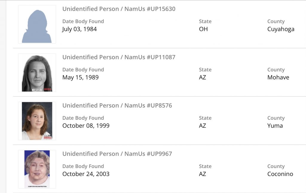The height and width of the screenshot is (193, 306).
Task: Click the AZ state in the Mohave row
Action: click(202, 77)
